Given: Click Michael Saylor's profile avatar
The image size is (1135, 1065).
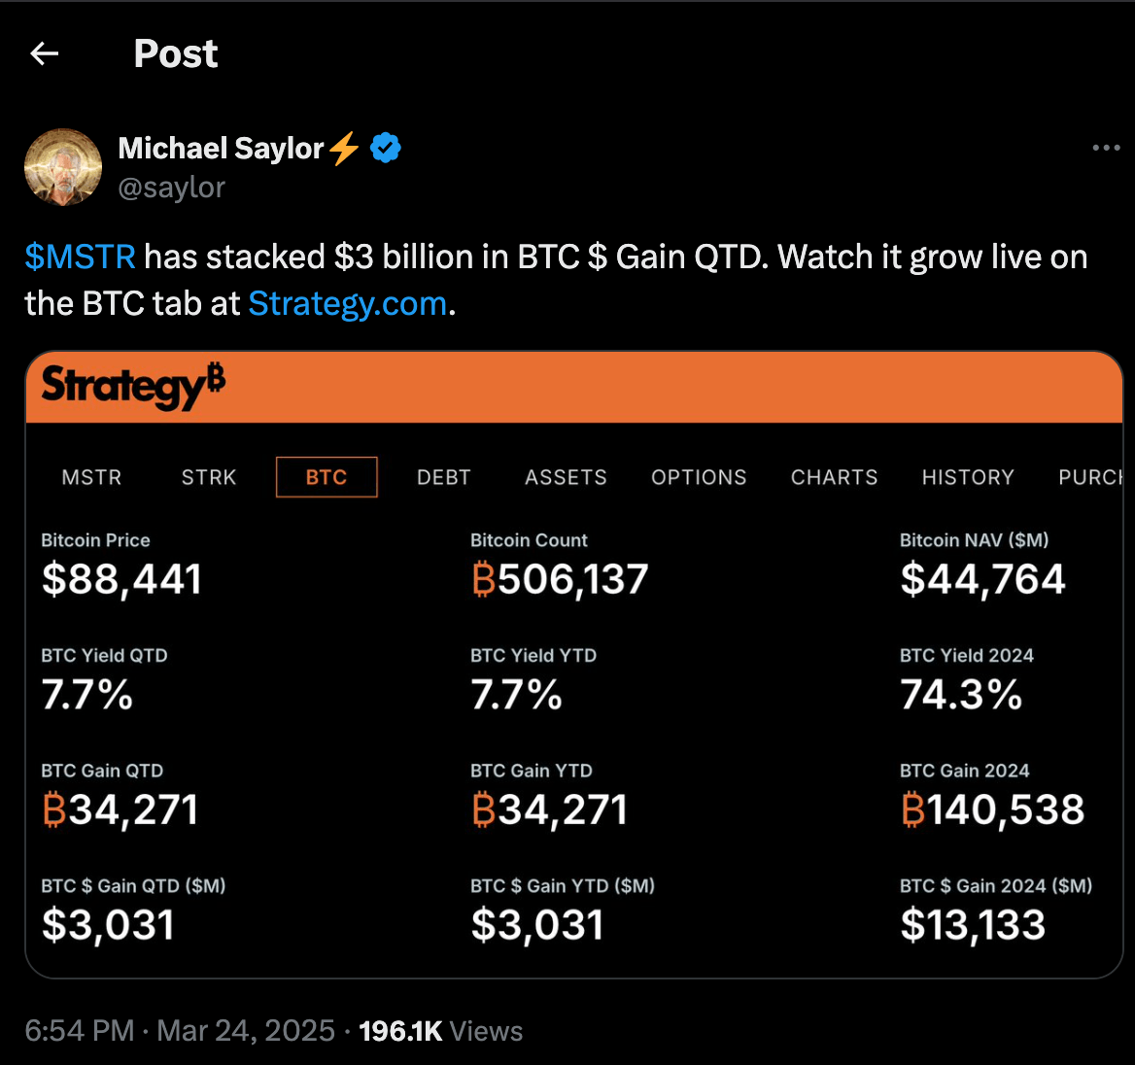Looking at the screenshot, I should [x=63, y=167].
